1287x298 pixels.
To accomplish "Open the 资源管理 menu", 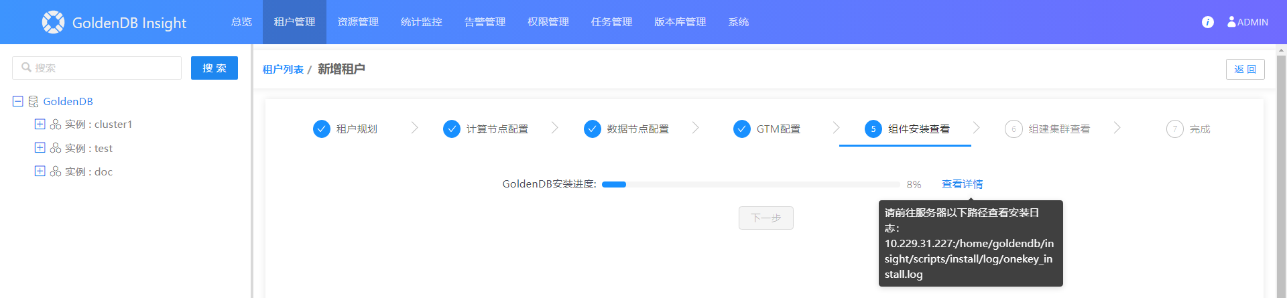I will pos(358,22).
